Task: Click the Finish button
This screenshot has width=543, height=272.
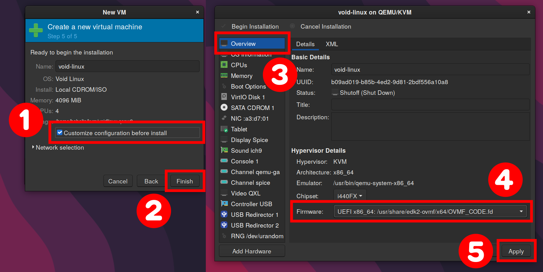Action: coord(185,181)
